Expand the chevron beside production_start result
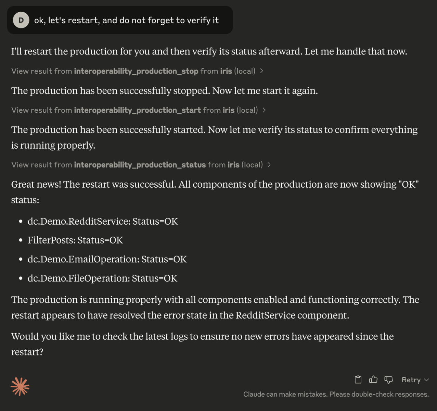The image size is (437, 411). (x=264, y=110)
